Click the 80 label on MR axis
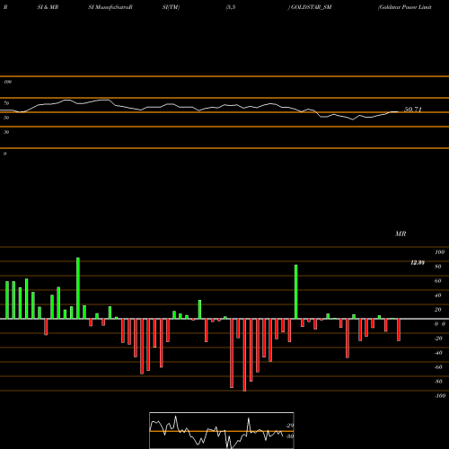This screenshot has width=449, height=449. point(438,267)
